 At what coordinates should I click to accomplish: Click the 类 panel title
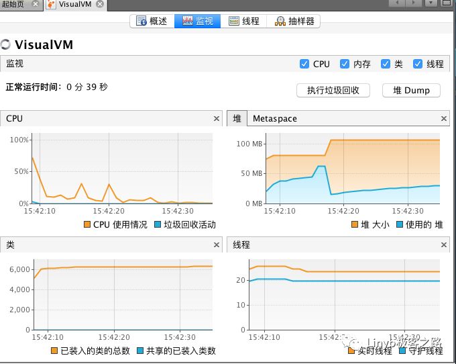tap(10, 245)
